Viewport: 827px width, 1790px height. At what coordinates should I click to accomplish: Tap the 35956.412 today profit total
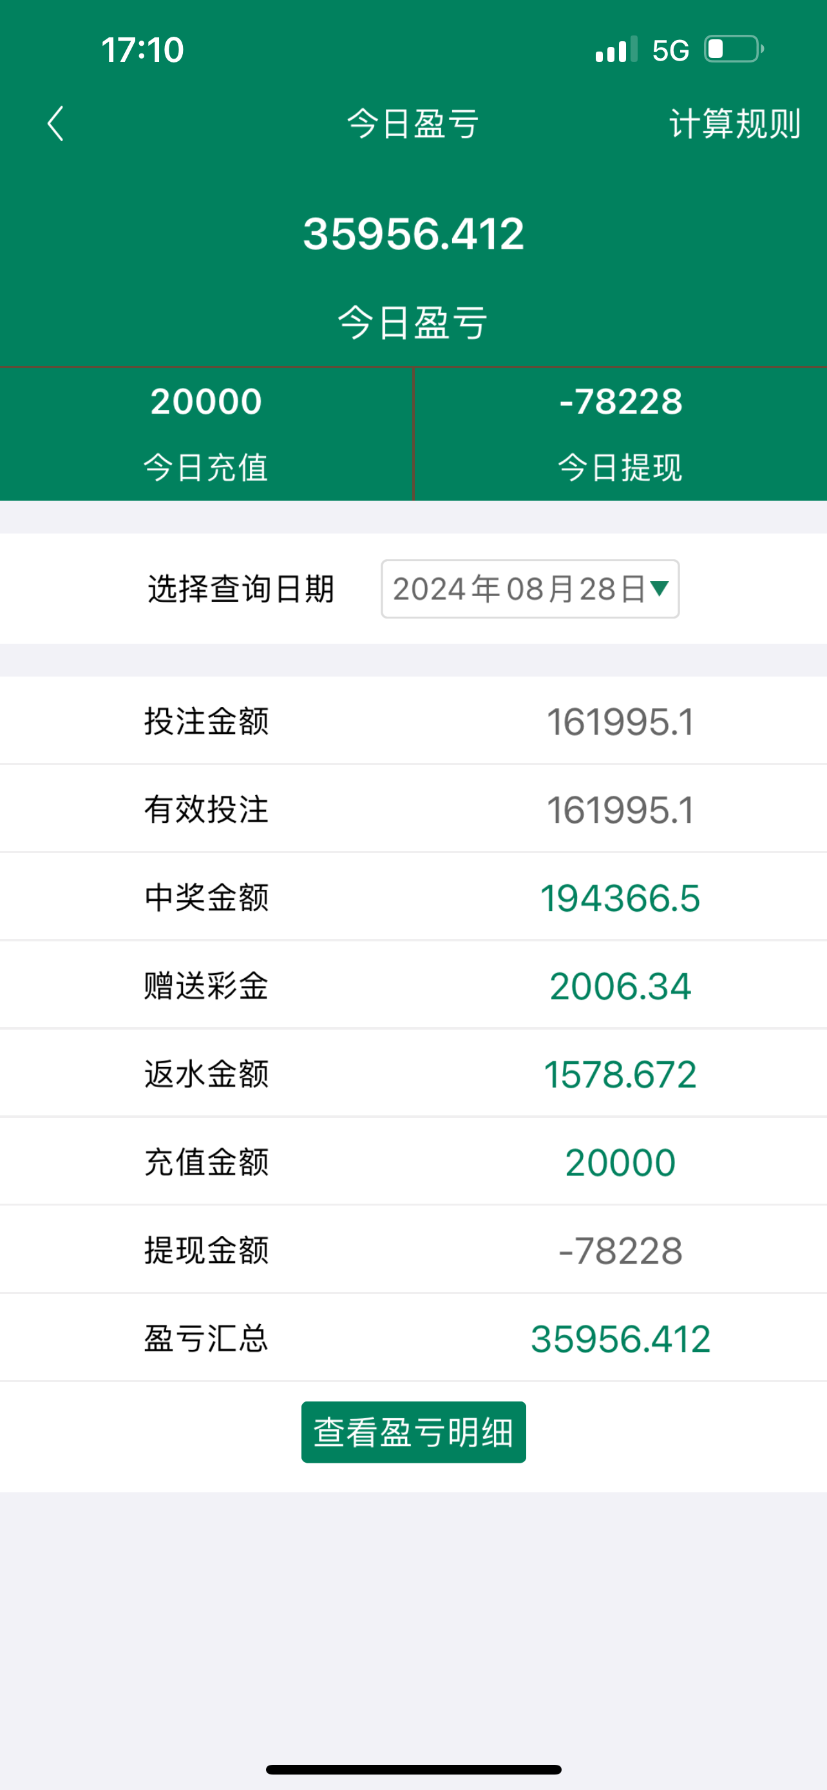[413, 233]
